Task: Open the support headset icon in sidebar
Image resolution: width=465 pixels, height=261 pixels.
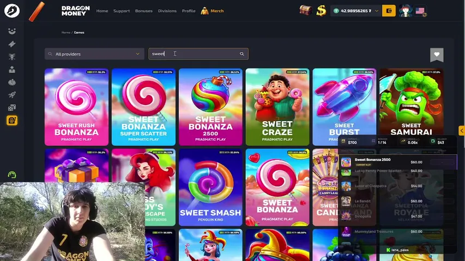Action: click(x=12, y=175)
